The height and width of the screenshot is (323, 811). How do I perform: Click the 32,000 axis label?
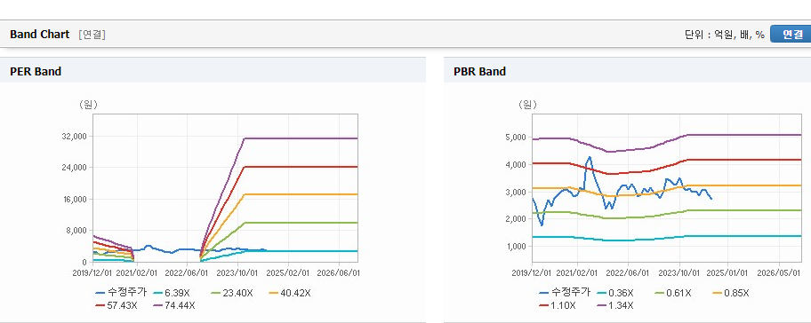[x=75, y=137]
